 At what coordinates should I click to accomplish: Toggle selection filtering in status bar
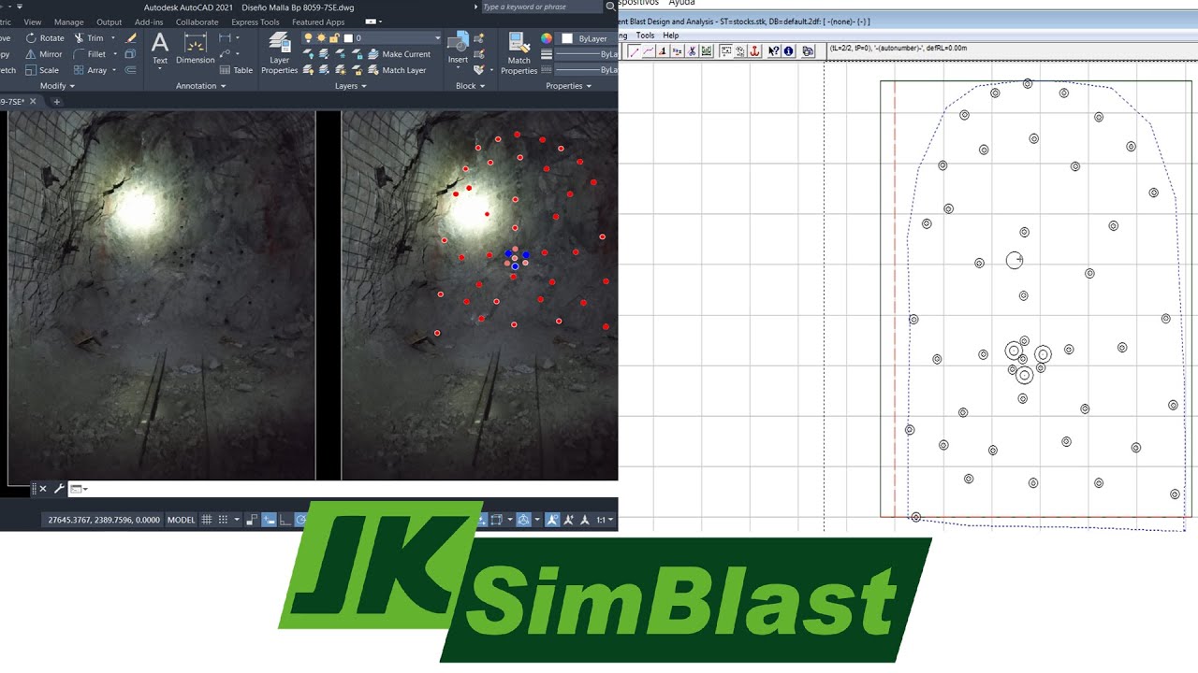[x=496, y=520]
